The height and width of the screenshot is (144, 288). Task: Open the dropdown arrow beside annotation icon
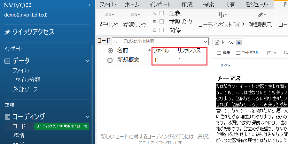275,53
